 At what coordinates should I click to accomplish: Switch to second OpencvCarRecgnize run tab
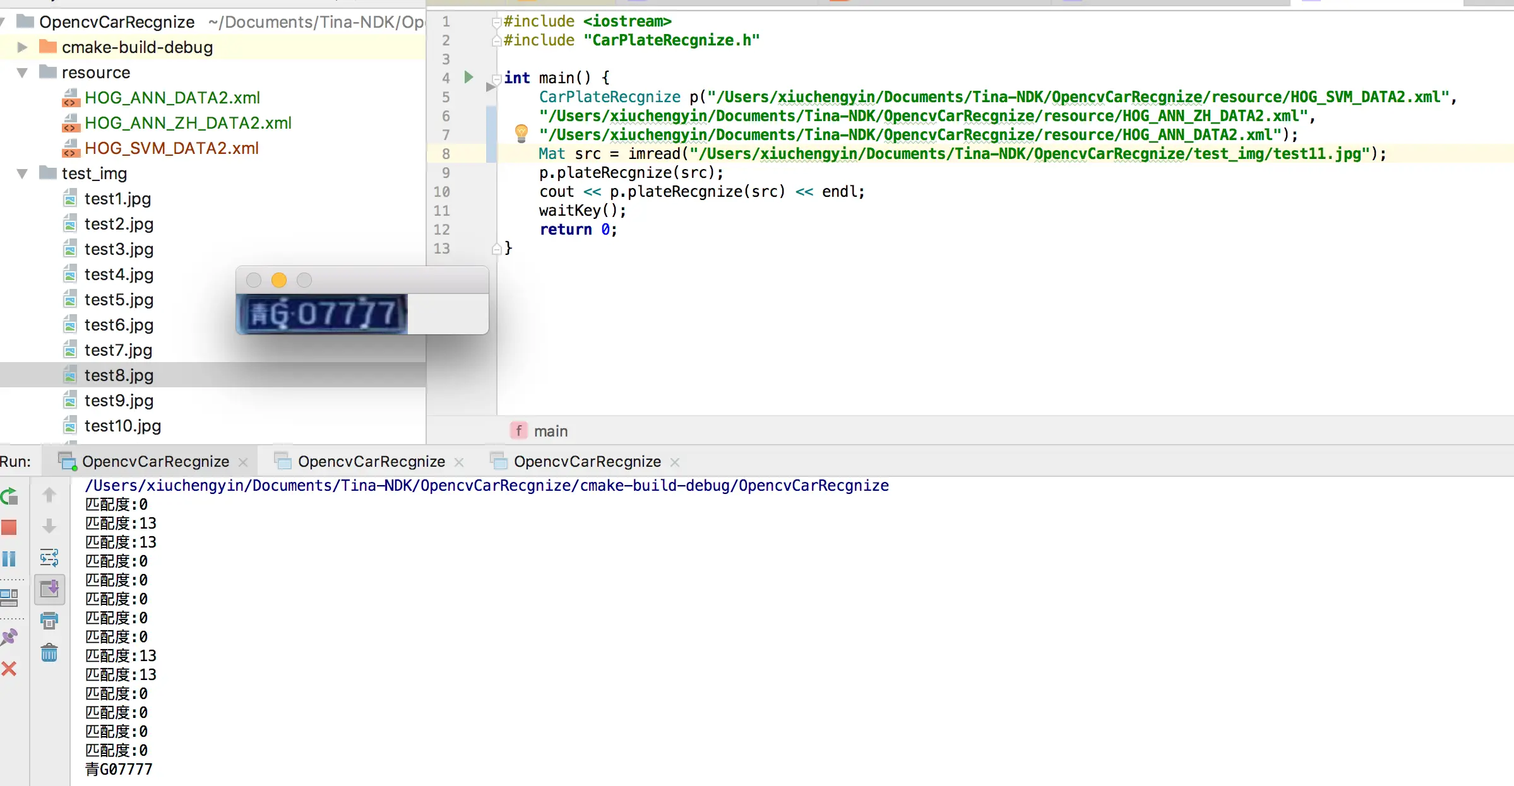[x=371, y=462]
